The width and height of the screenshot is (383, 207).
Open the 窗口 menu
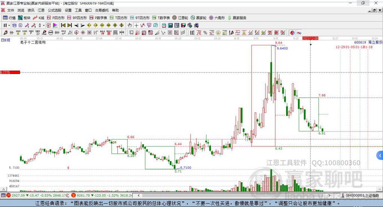(x=88, y=10)
